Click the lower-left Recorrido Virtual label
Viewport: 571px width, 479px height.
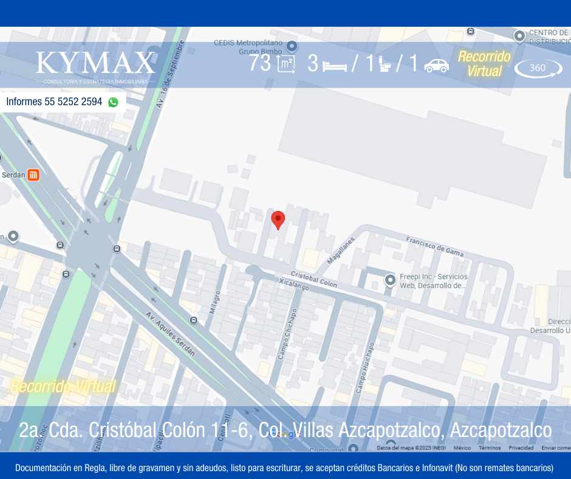63,387
